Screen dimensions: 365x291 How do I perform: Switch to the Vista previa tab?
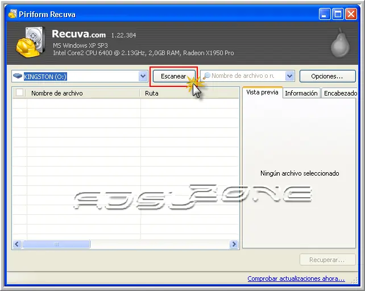[262, 93]
